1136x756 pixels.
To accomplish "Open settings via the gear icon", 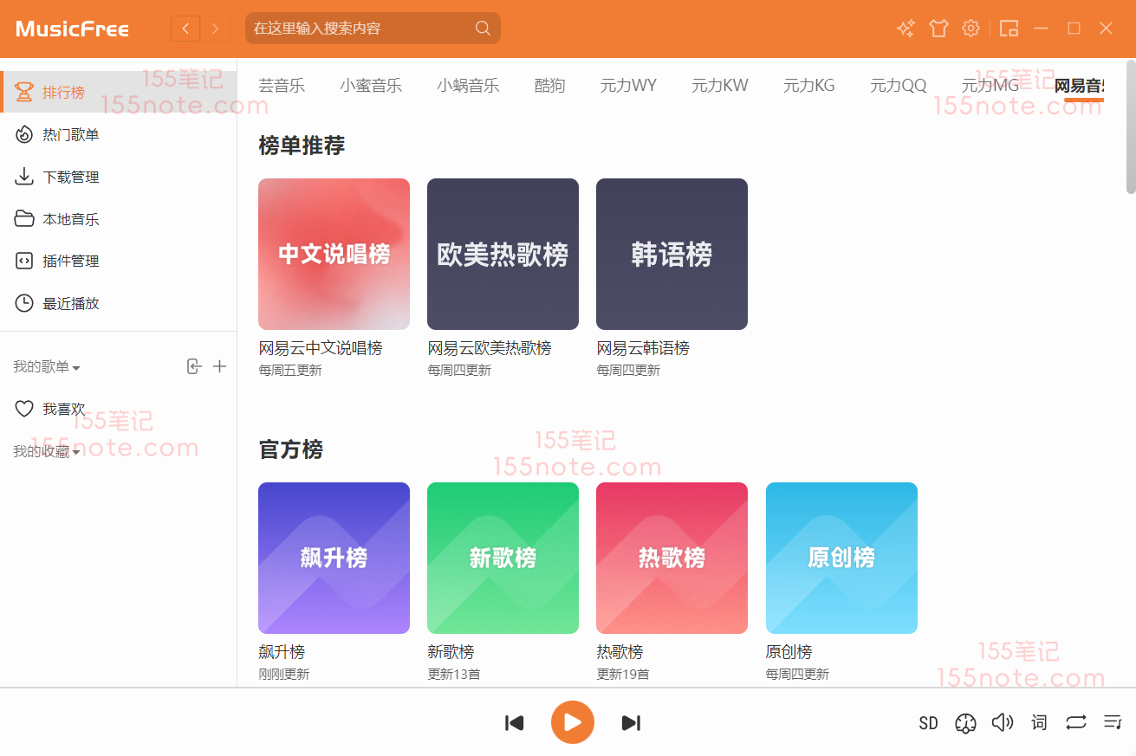I will (x=971, y=29).
